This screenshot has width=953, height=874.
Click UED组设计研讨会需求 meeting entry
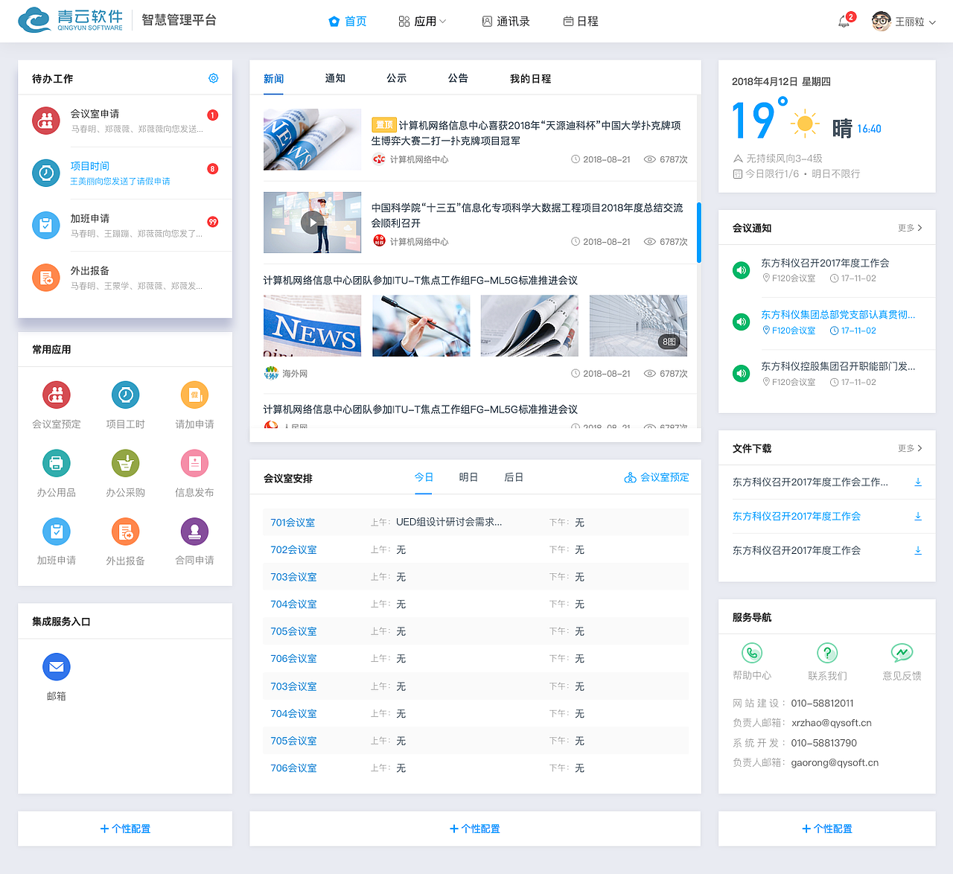(x=449, y=523)
